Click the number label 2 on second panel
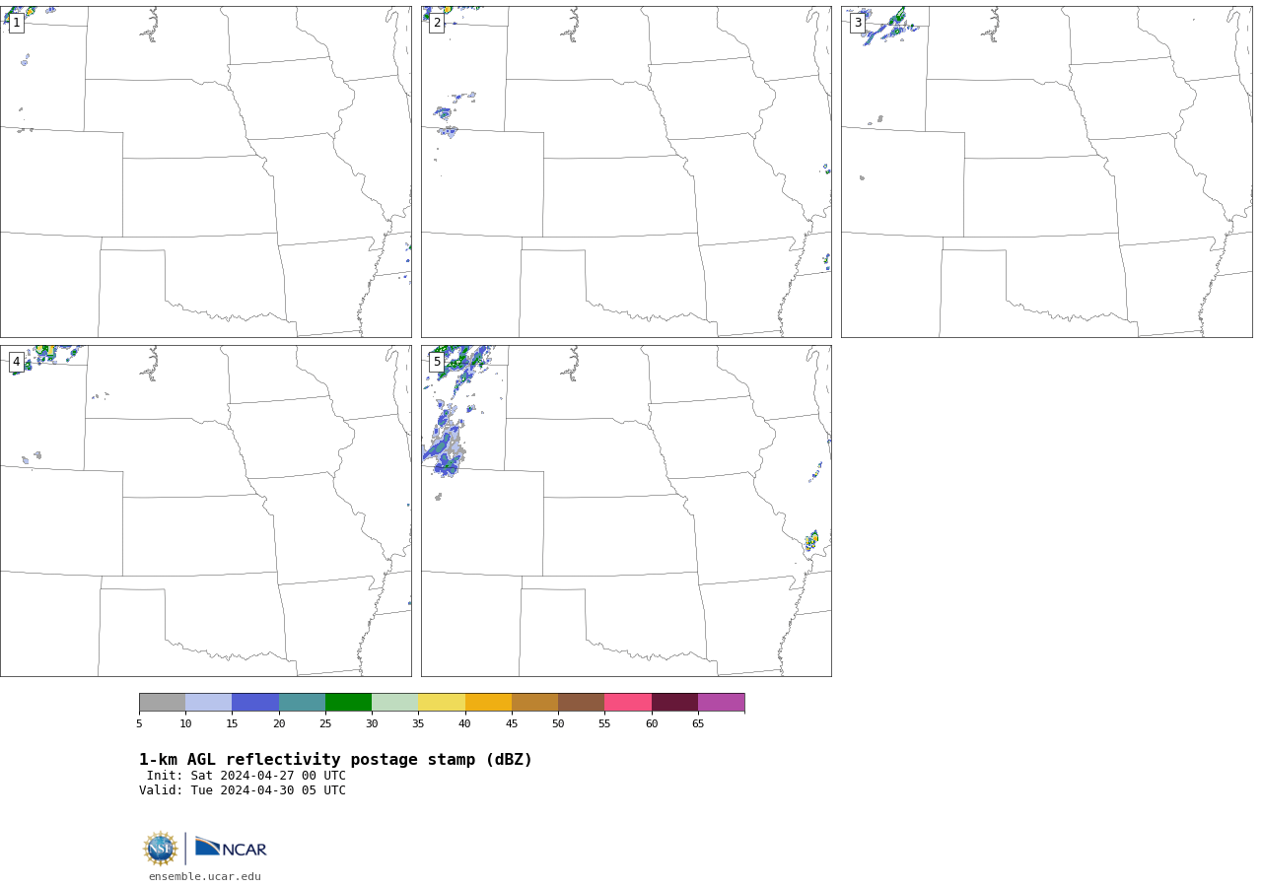 (x=437, y=23)
